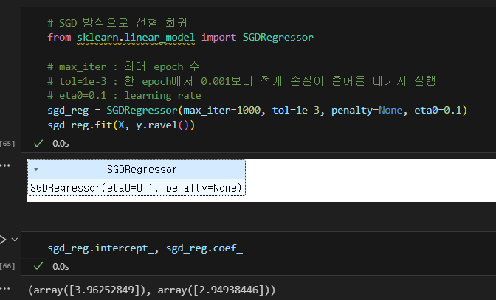Click the sgd_reg.fit(X, y.ravel()) line
Image resolution: width=496 pixels, height=300 pixels.
click(x=121, y=125)
